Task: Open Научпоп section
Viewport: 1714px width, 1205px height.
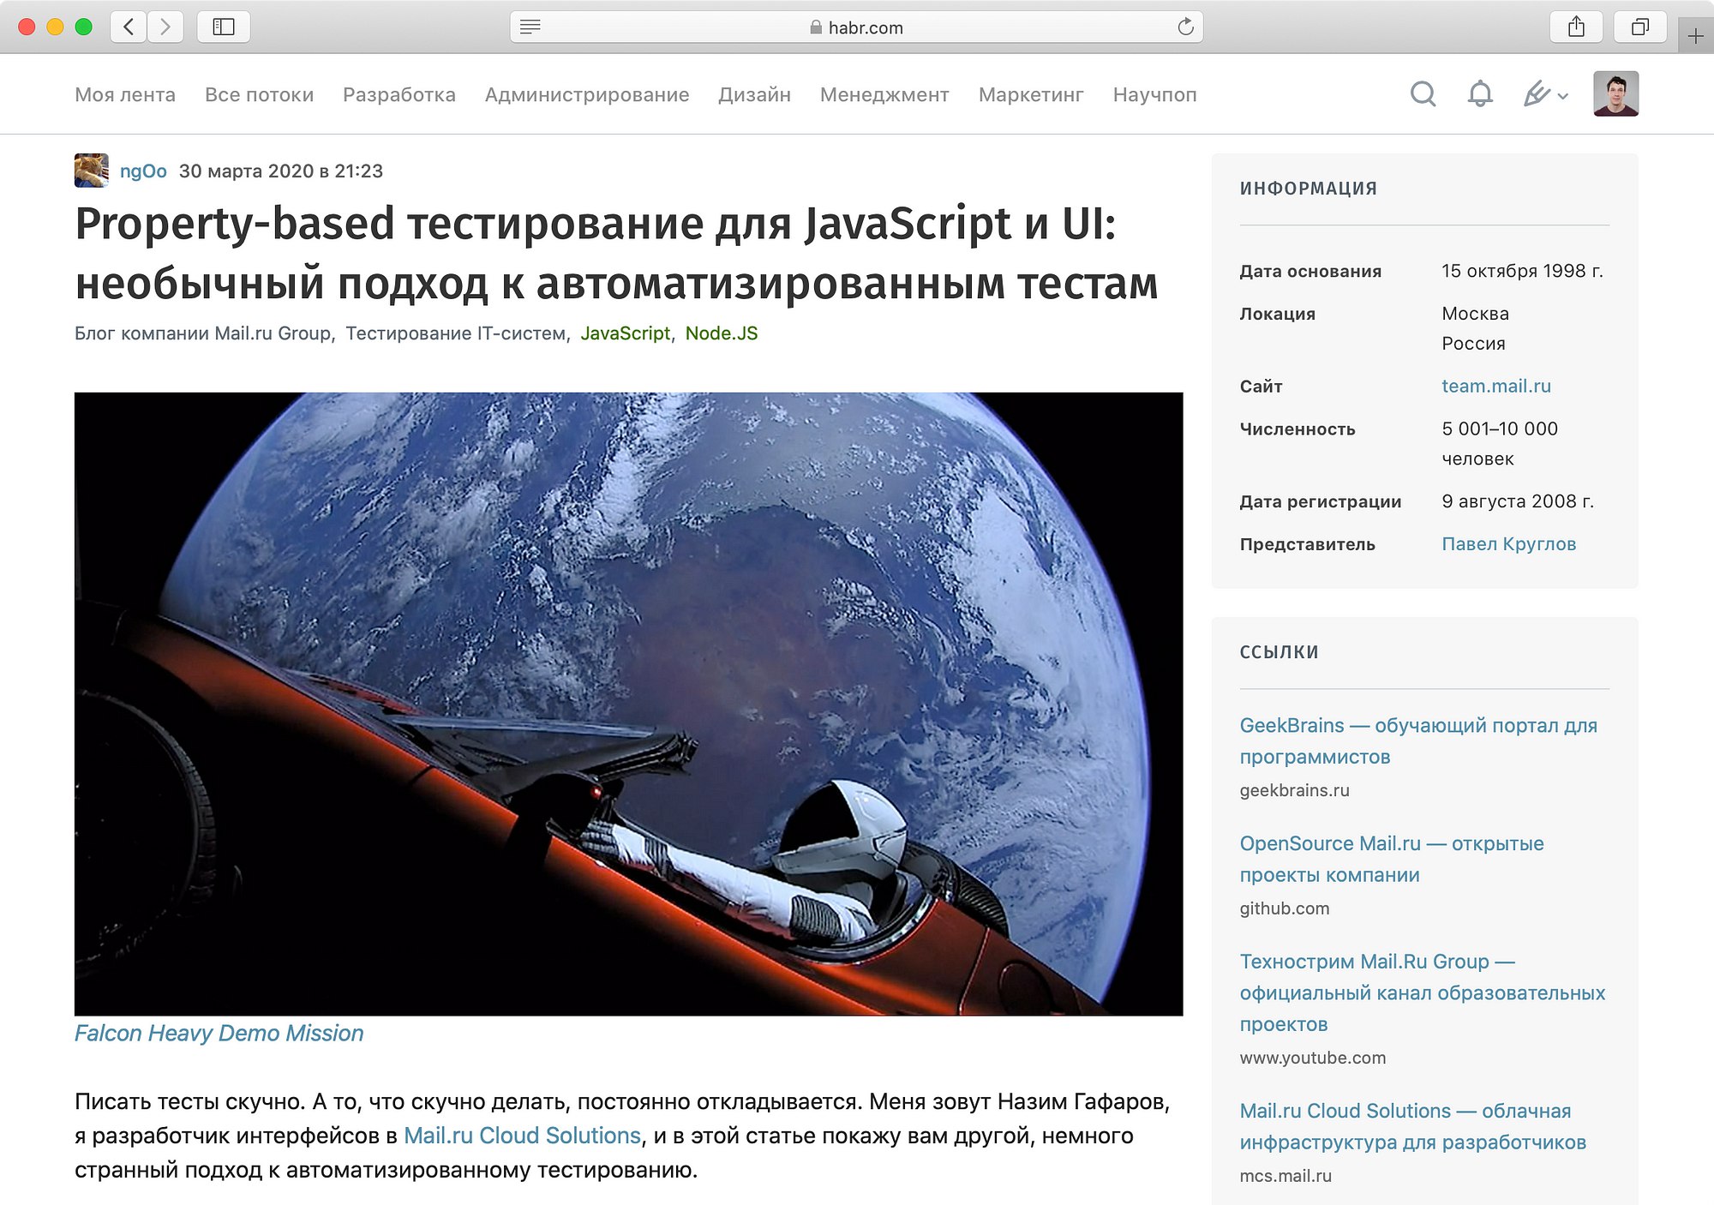Action: (1154, 95)
